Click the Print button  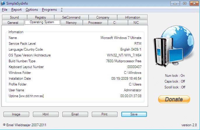click(105, 114)
